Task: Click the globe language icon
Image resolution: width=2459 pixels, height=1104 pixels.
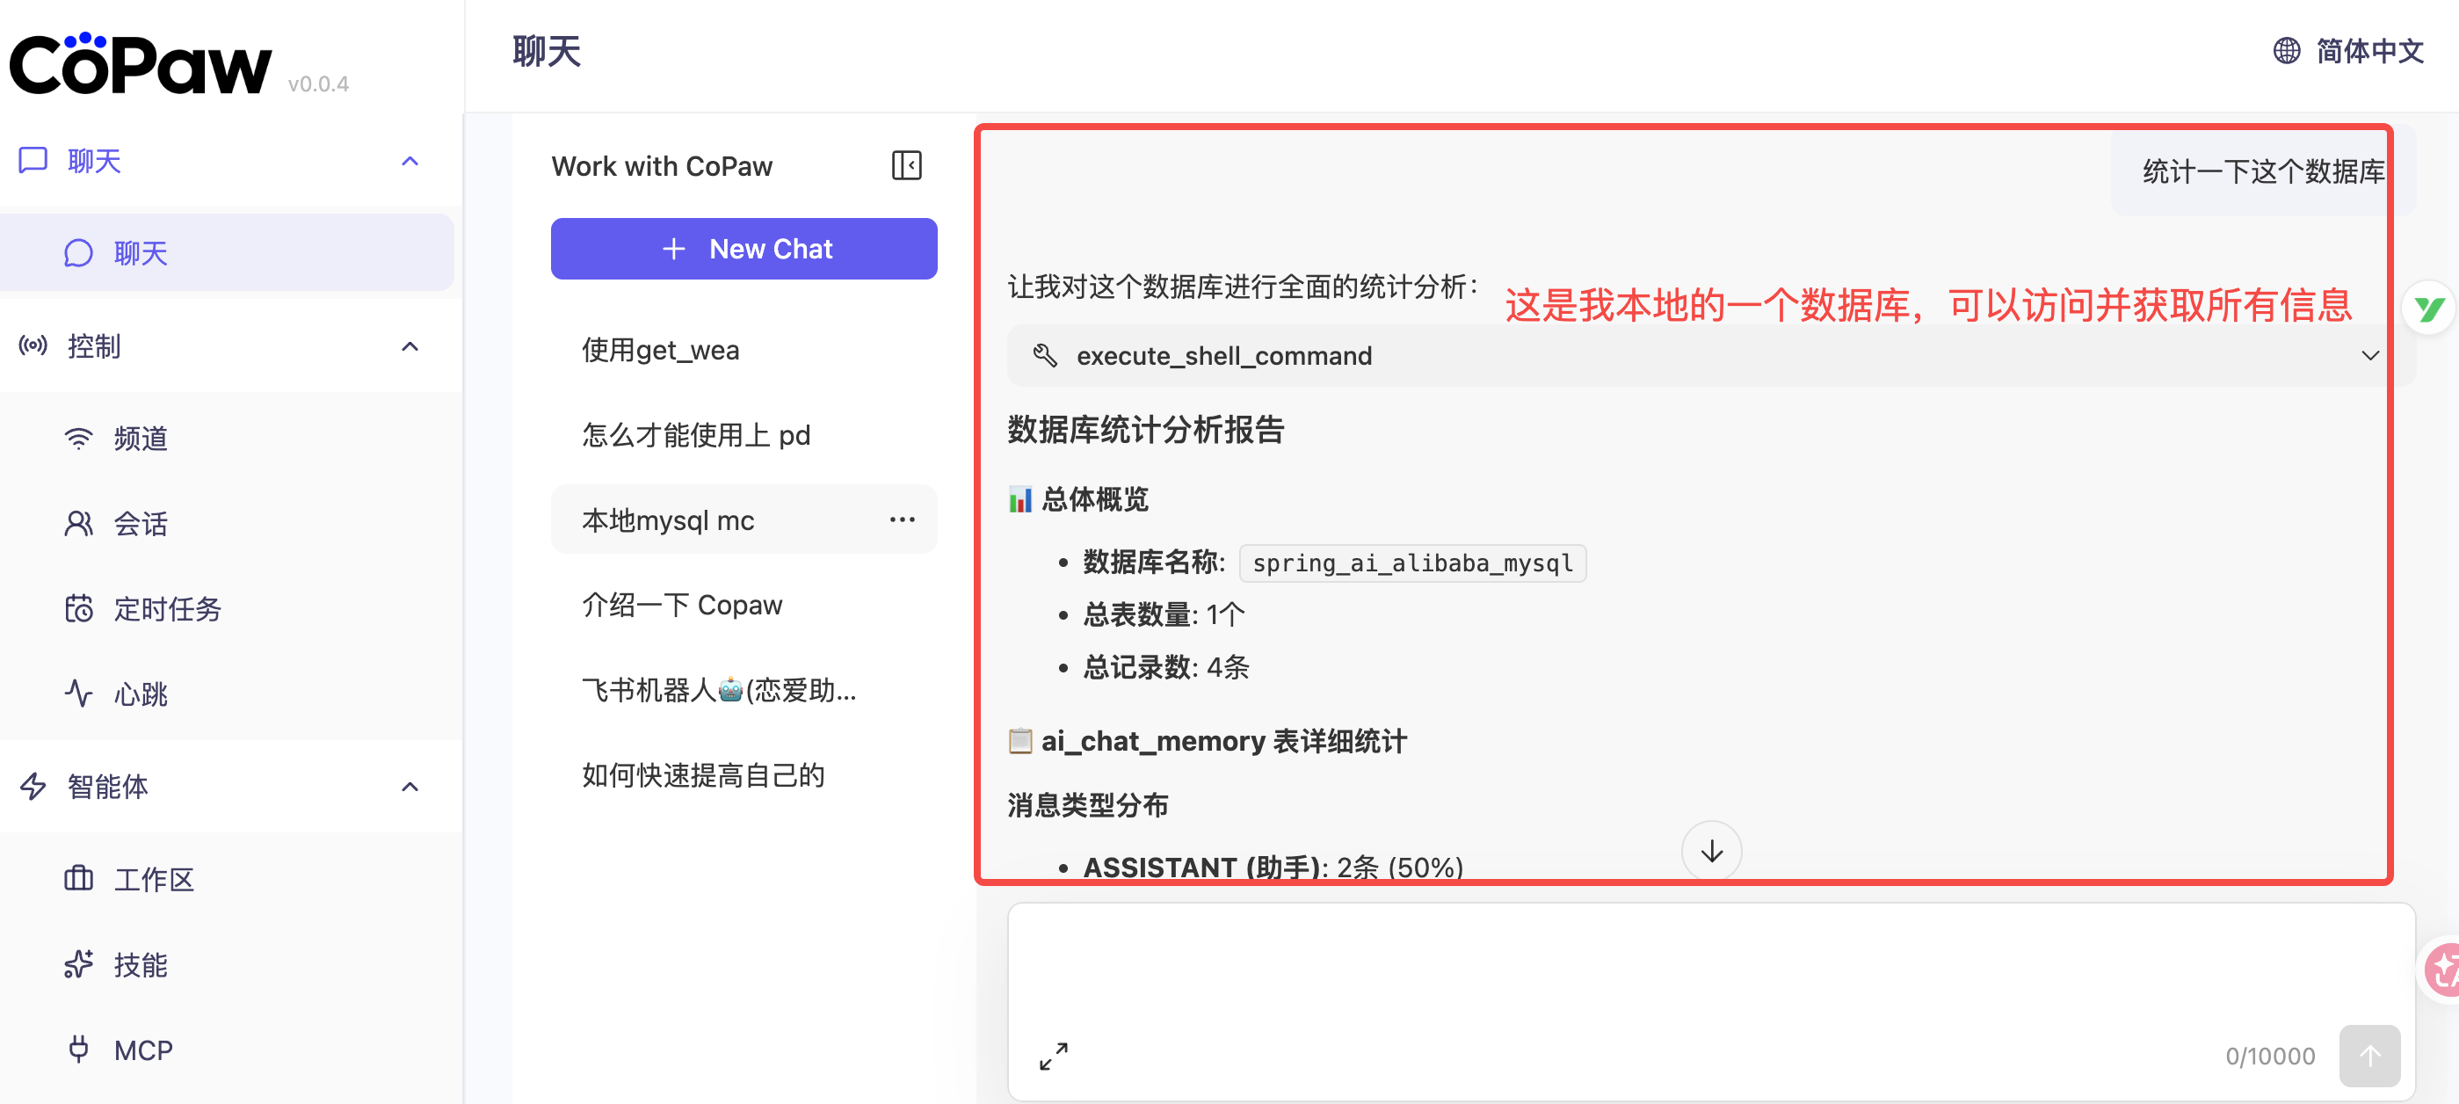Action: [2285, 51]
